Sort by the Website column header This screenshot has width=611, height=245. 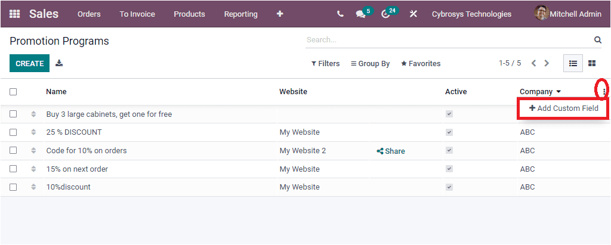pos(293,92)
